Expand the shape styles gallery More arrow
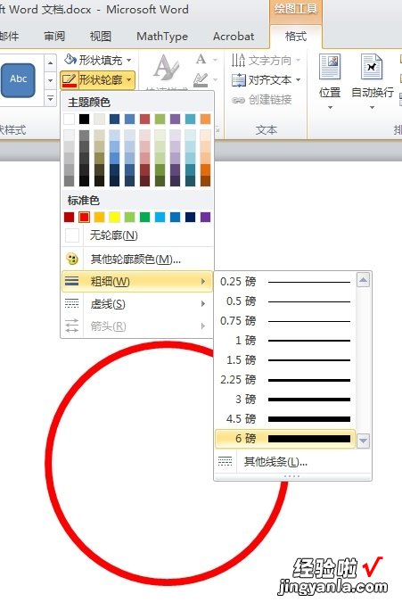This screenshot has width=402, height=602. [51, 99]
